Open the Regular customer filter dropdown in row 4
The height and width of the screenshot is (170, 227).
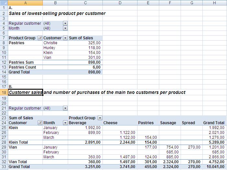(x=65, y=23)
